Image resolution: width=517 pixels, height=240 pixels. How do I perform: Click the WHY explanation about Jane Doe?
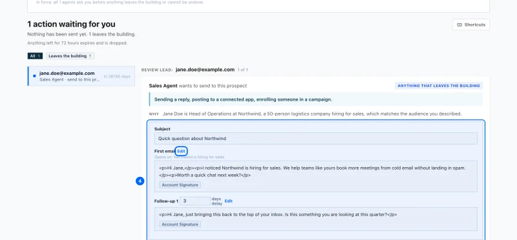(312, 114)
